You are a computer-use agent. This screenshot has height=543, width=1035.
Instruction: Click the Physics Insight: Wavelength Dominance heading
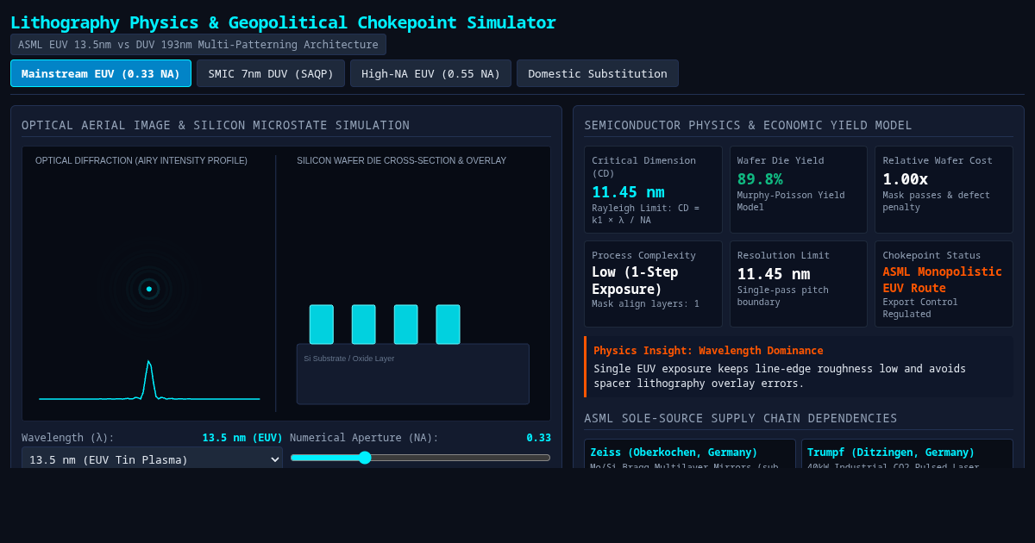[x=708, y=351]
